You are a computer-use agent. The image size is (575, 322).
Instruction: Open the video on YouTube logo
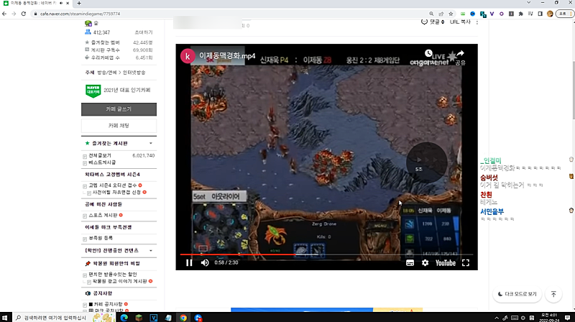click(445, 263)
